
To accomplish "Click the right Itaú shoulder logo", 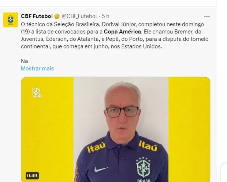I will click(148, 146).
